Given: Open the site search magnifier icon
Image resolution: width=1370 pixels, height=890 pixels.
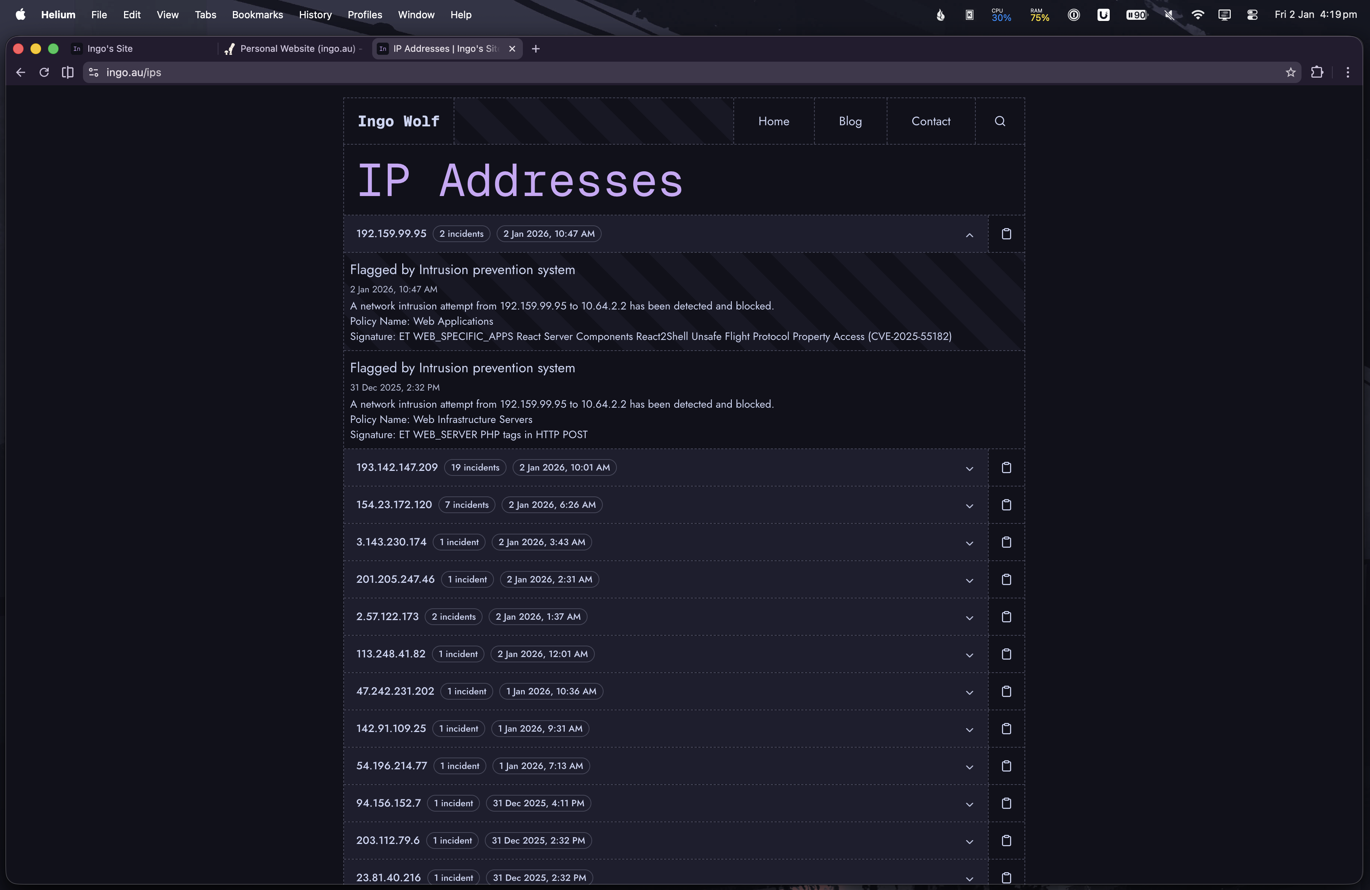Looking at the screenshot, I should click(x=999, y=121).
